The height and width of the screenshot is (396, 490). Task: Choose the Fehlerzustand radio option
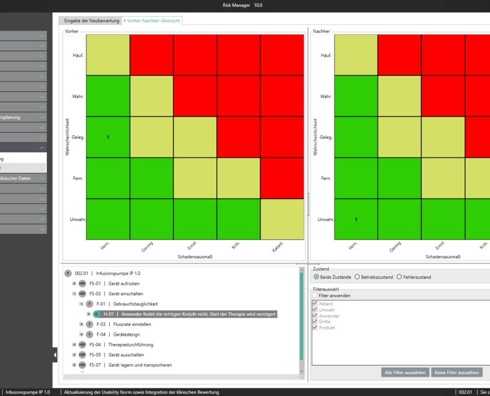pyautogui.click(x=399, y=277)
